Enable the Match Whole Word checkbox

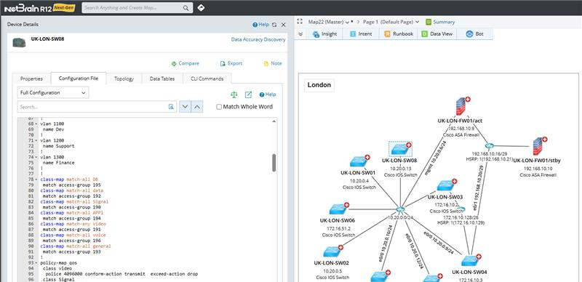click(219, 107)
